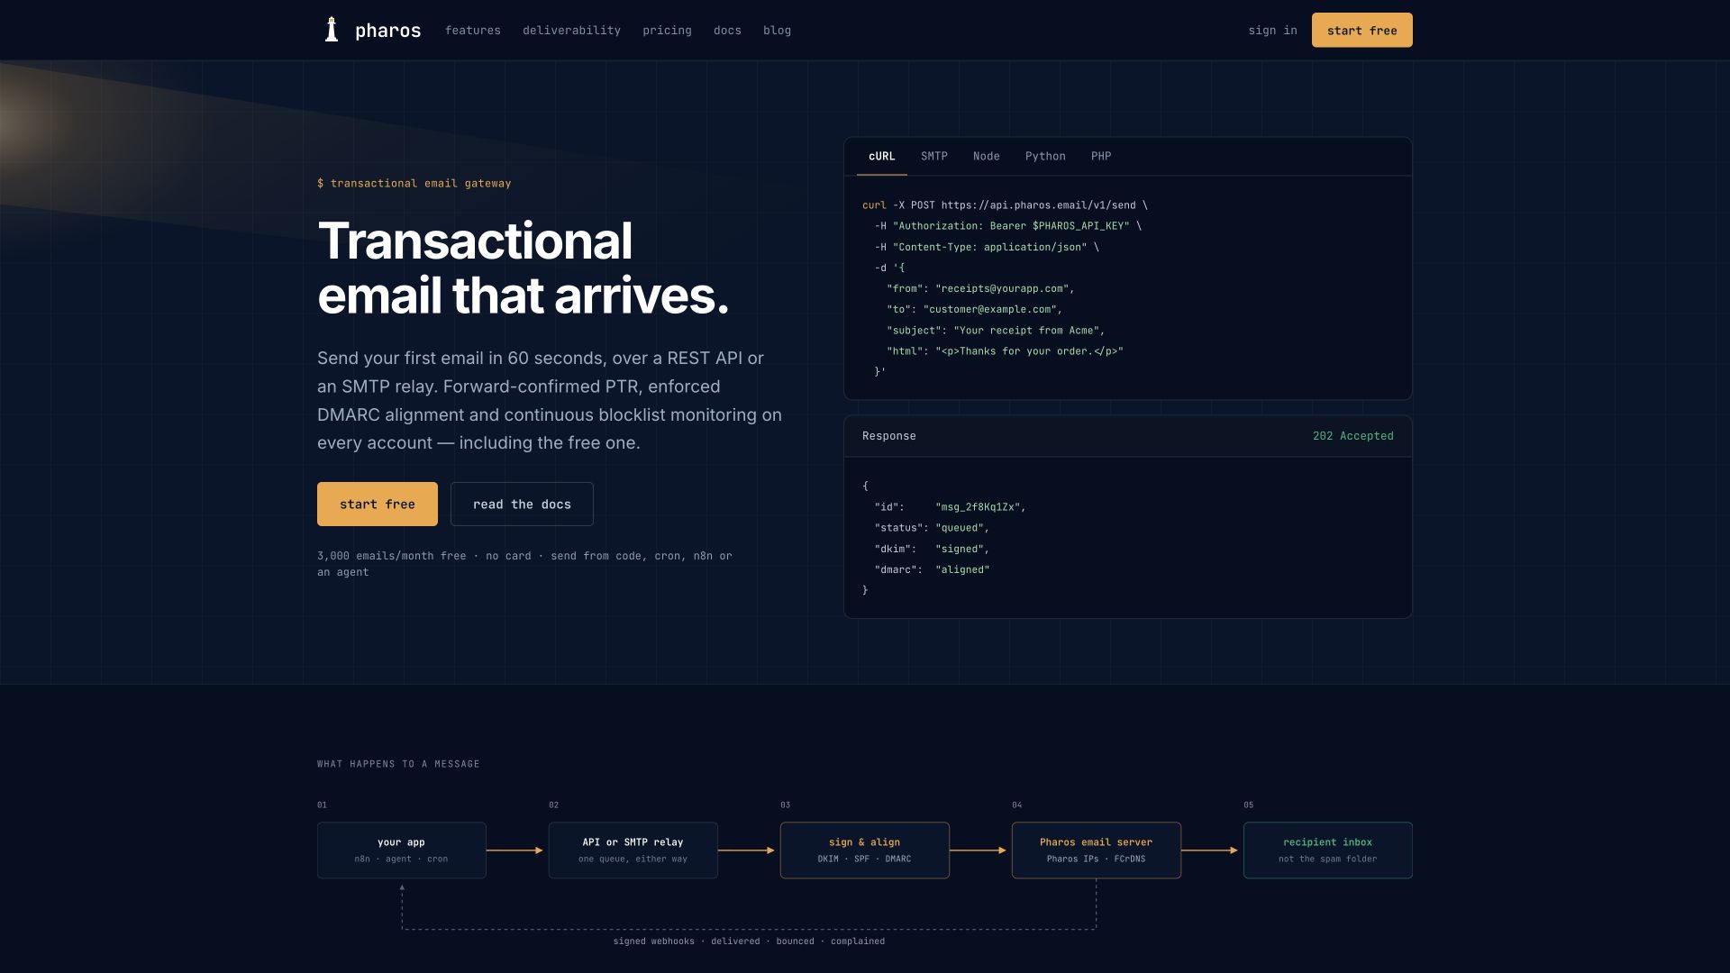Click the 202 Accepted status text

tap(1352, 436)
